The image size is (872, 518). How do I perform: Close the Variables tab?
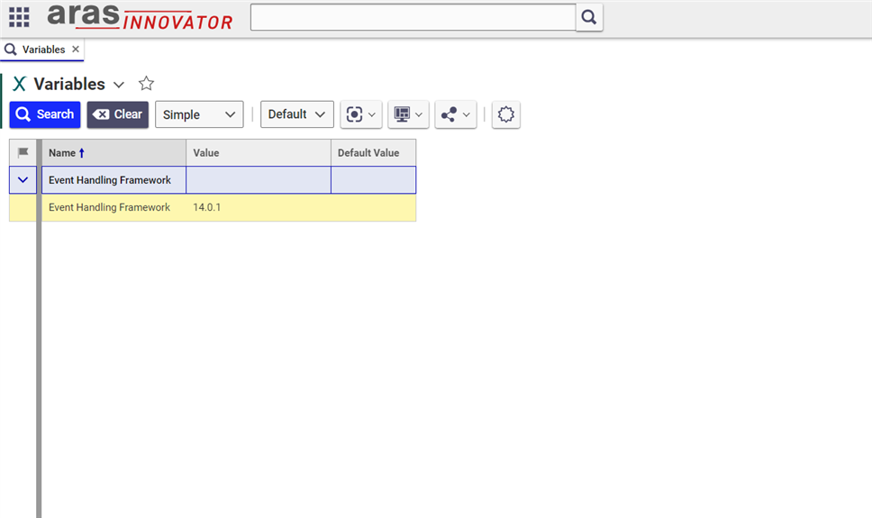point(76,50)
